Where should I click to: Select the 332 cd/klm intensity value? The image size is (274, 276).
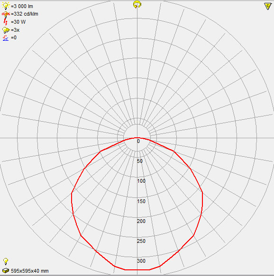click(25, 14)
